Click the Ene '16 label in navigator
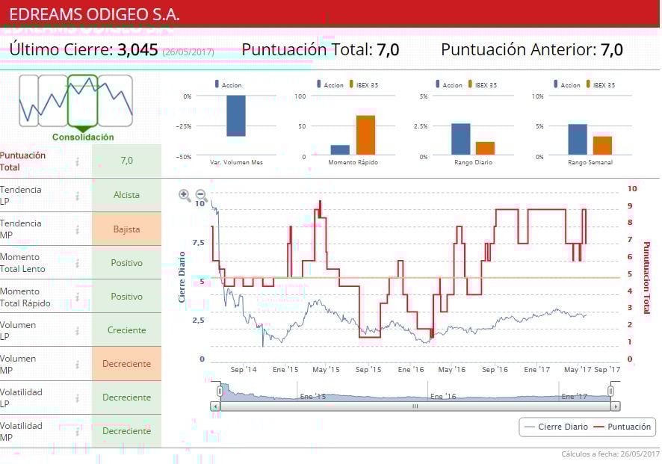The width and height of the screenshot is (662, 464). 443,396
